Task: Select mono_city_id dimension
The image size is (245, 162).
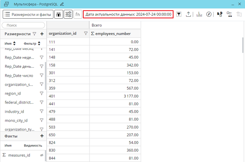Action: 16,120
